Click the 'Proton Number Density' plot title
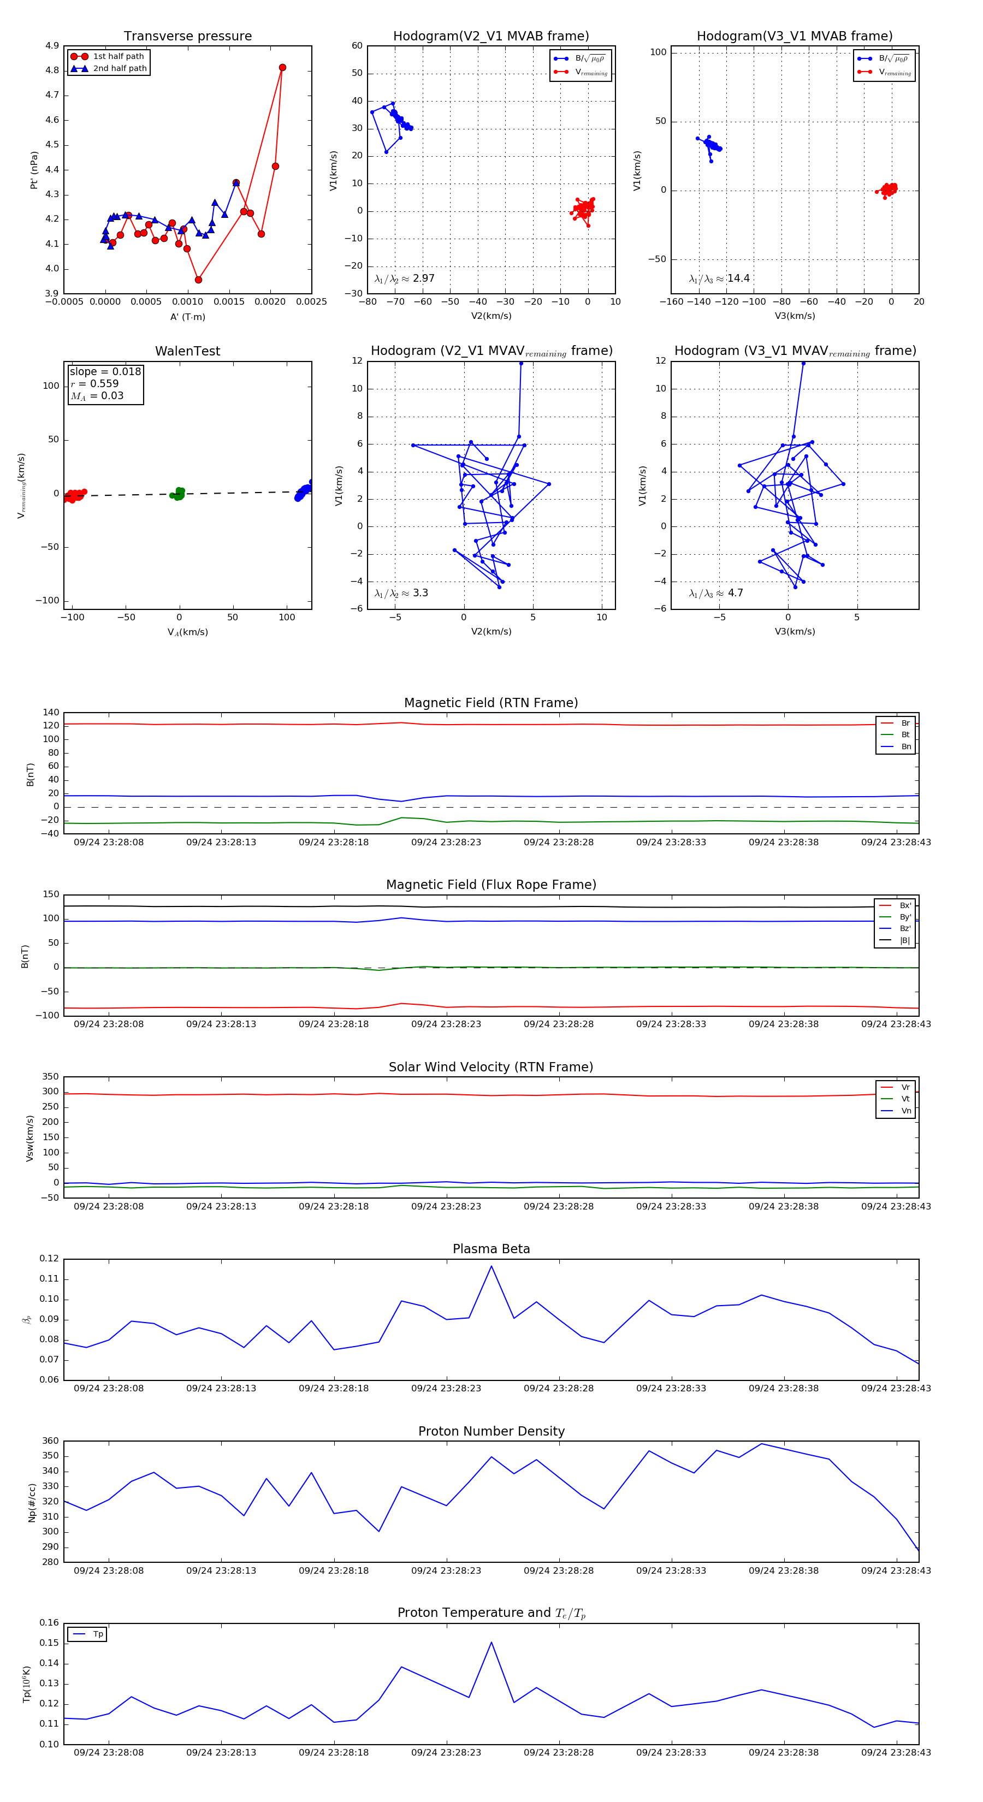 pyautogui.click(x=491, y=1431)
